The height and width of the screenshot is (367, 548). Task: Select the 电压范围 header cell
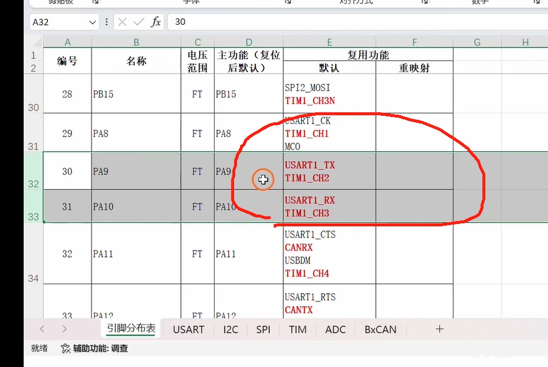point(197,61)
